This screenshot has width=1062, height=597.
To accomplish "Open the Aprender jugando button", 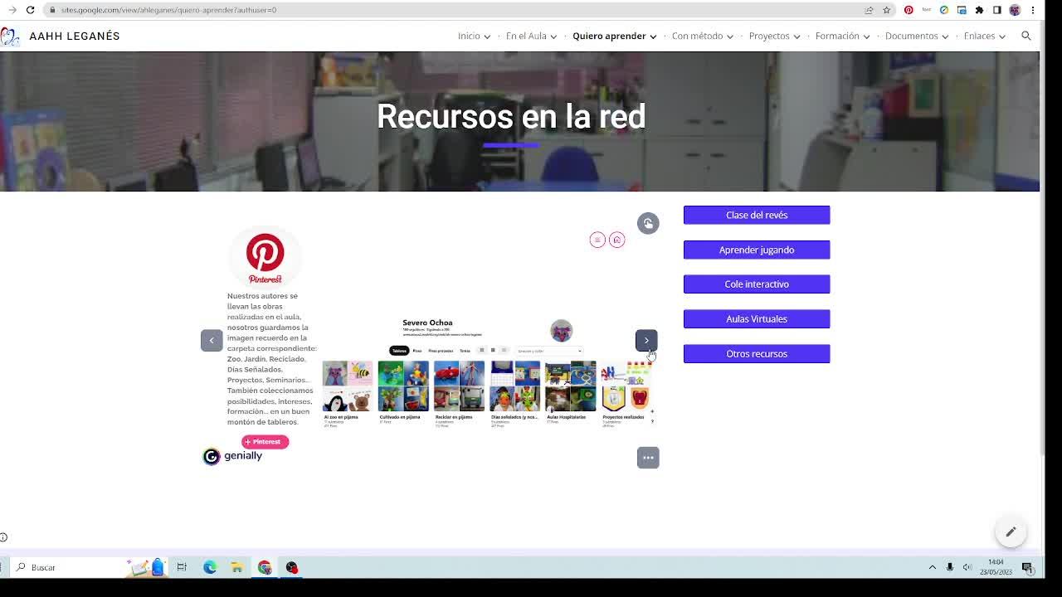I will 757,250.
